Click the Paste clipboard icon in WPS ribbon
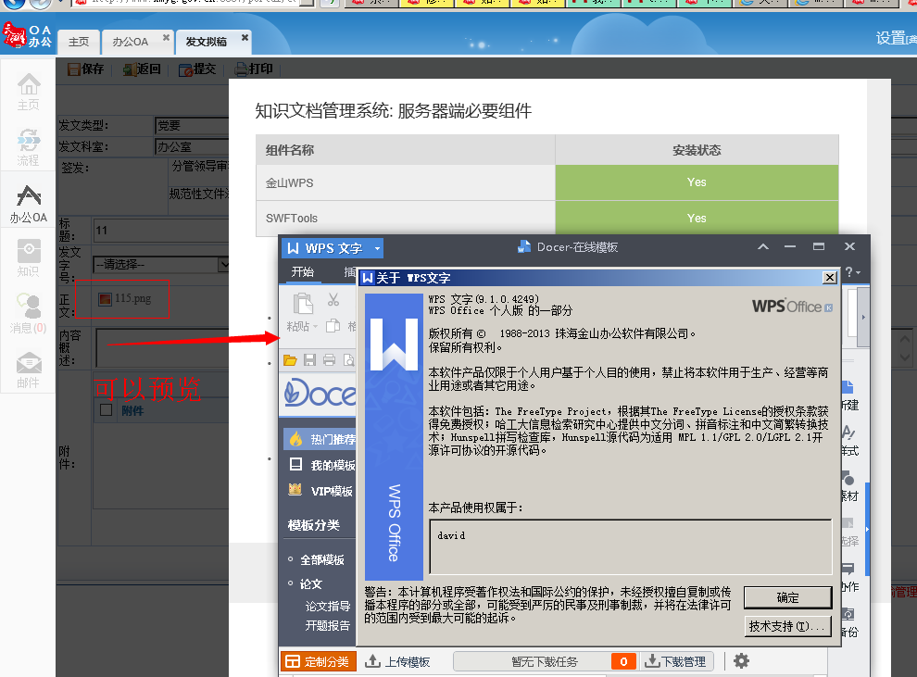This screenshot has width=917, height=677. (303, 304)
